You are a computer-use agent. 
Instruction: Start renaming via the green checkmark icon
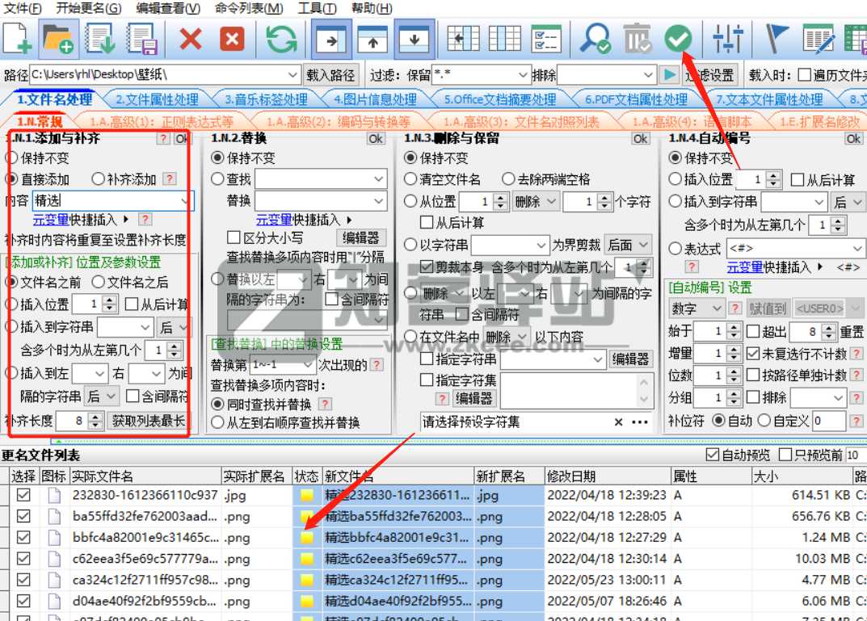click(679, 38)
